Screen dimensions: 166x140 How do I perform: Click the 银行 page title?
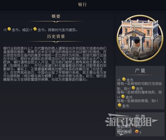coord(82,4)
